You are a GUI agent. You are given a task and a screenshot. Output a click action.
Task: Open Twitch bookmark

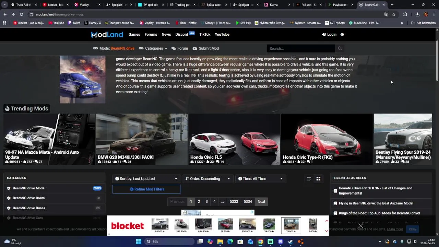point(74,23)
